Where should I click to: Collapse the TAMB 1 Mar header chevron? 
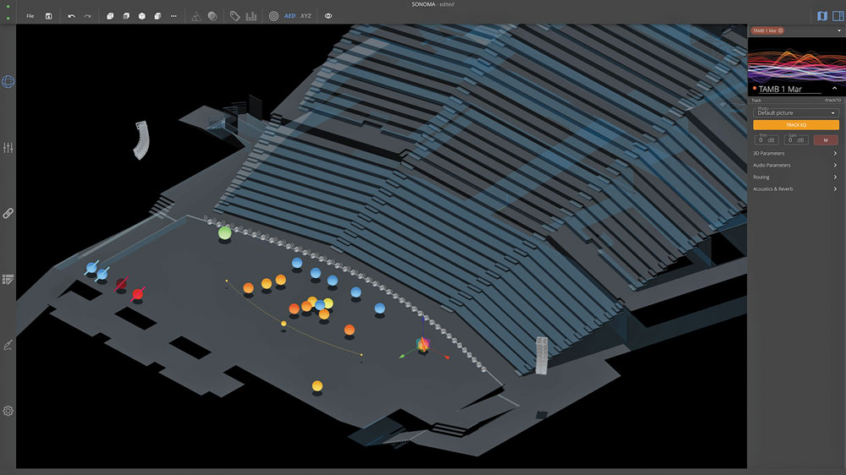coord(834,89)
